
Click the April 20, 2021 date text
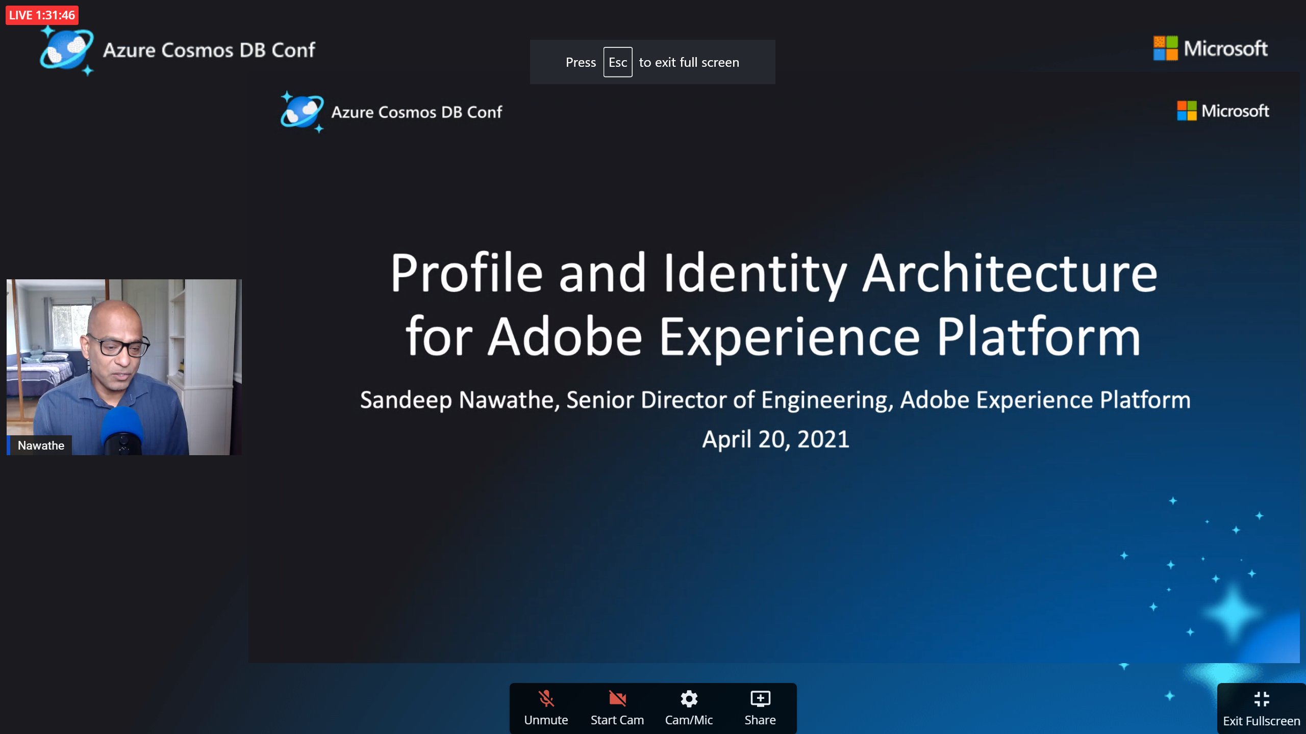pos(775,439)
